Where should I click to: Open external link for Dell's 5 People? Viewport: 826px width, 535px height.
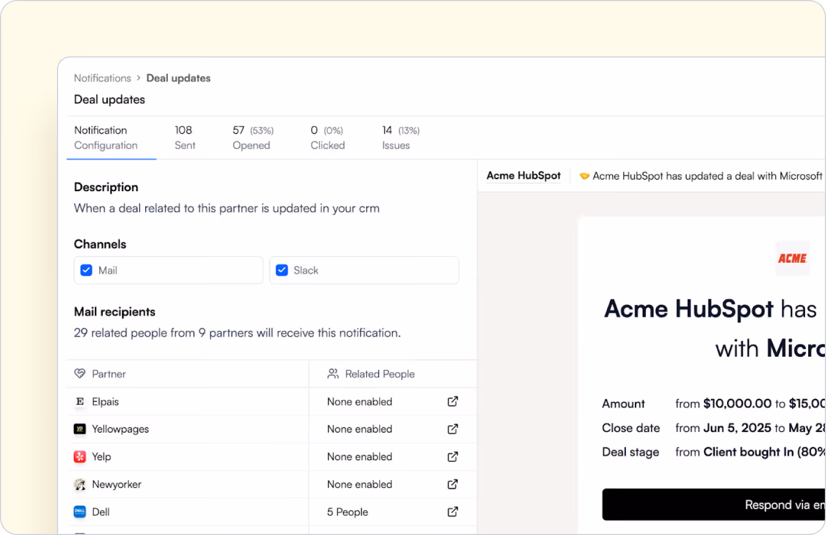(x=453, y=511)
